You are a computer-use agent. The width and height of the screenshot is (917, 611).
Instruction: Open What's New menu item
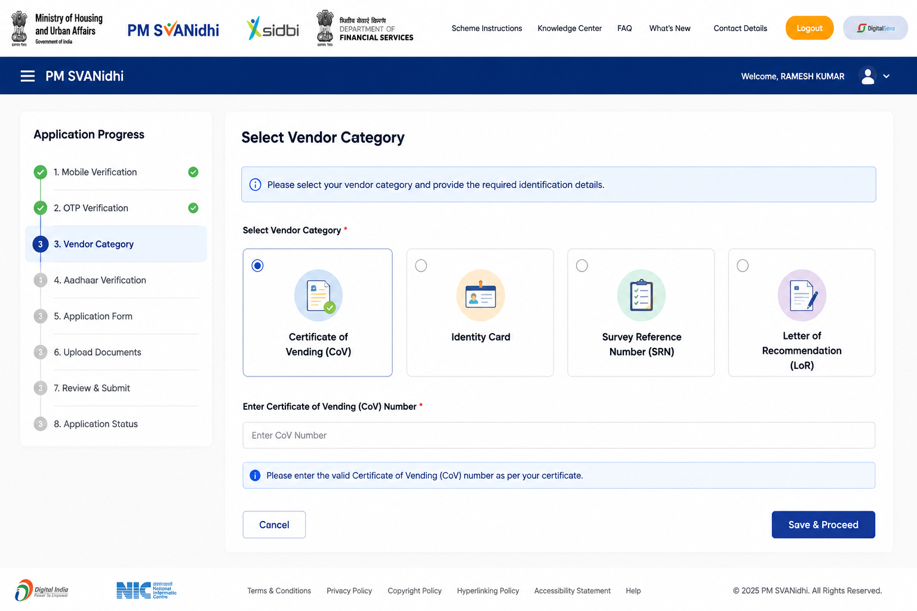click(670, 28)
